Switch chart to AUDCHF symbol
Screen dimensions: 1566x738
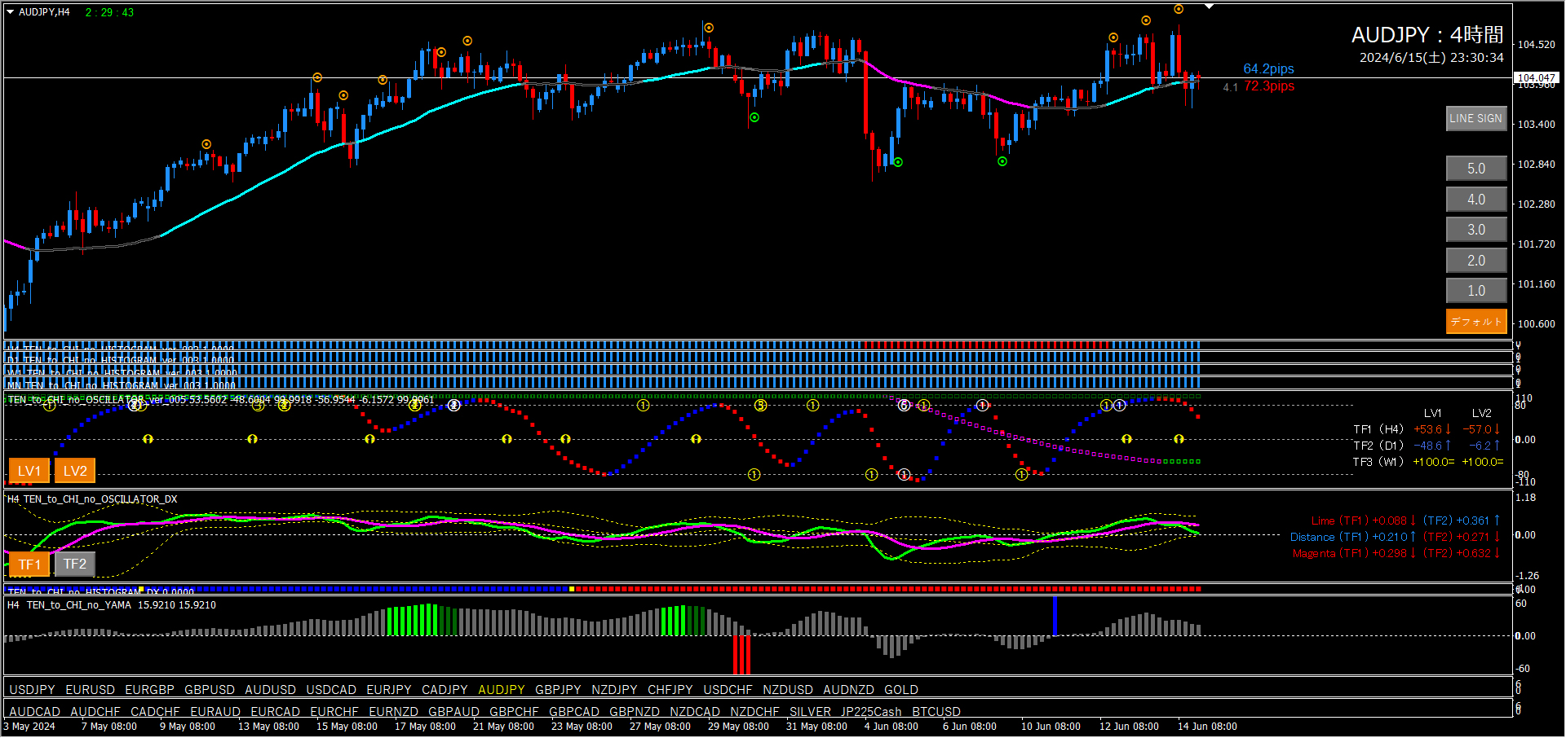95,712
